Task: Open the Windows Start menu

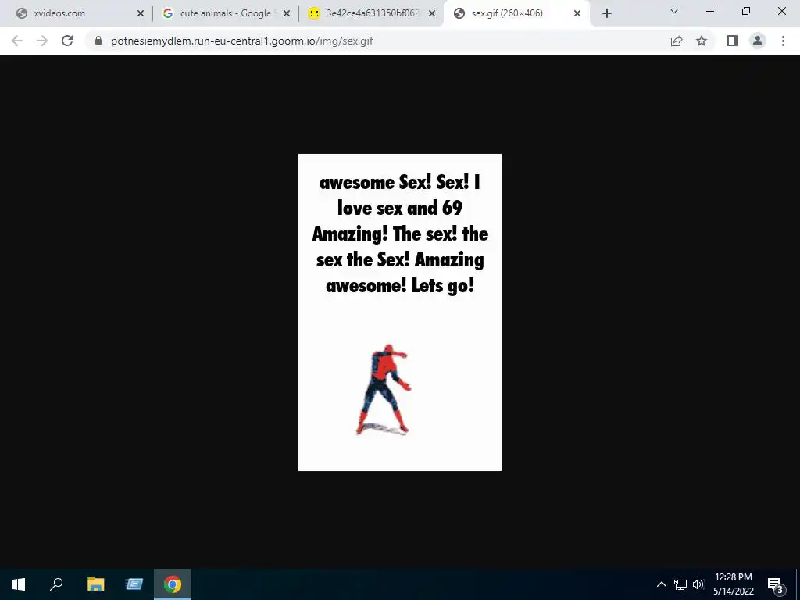Action: (x=19, y=584)
